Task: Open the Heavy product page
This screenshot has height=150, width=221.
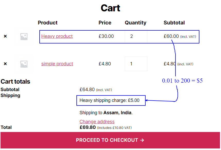Action: coord(57,36)
